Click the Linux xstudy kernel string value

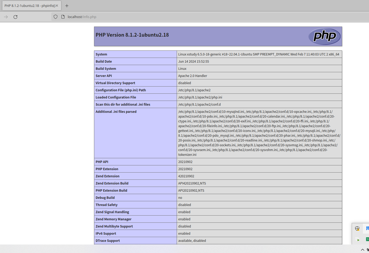(259, 54)
